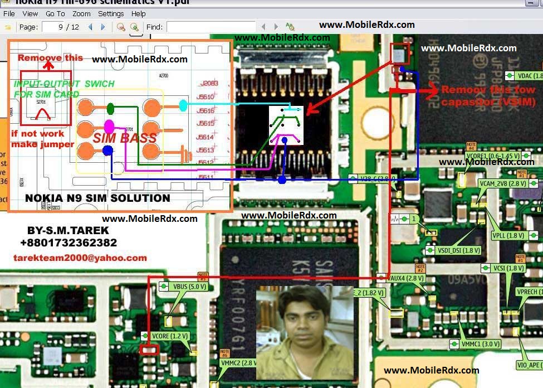Click the page number input field
The image size is (543, 388).
tap(53, 27)
